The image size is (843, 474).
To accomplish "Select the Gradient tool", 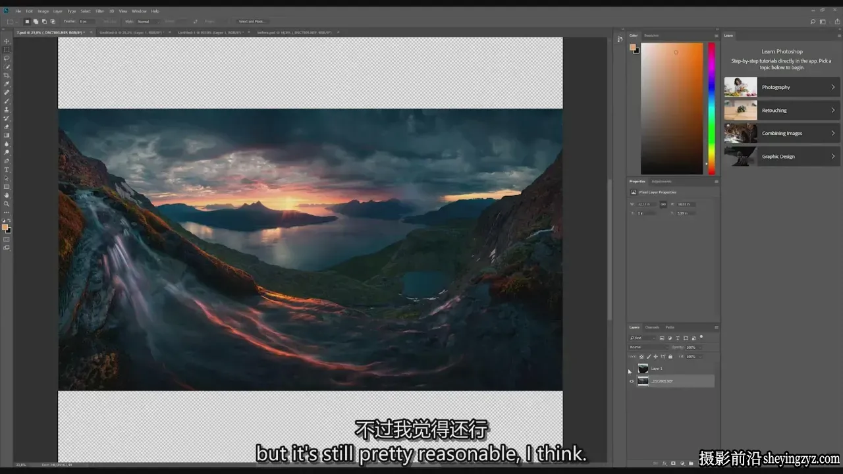I will click(7, 135).
